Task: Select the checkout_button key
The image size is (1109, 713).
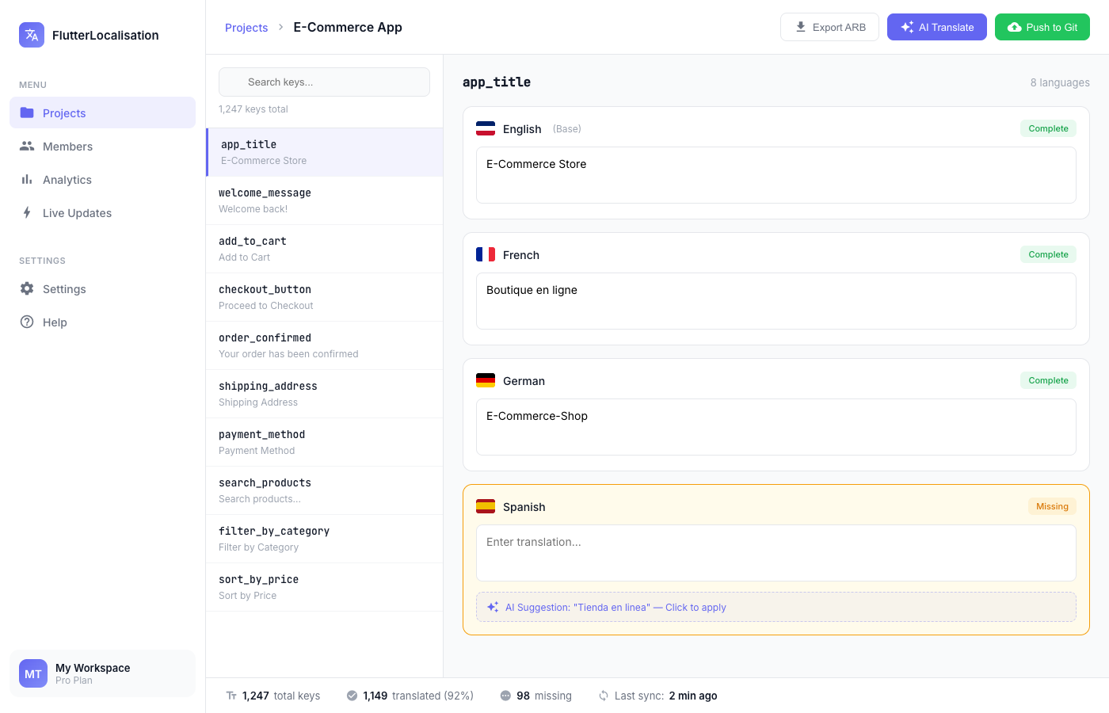Action: click(x=324, y=296)
